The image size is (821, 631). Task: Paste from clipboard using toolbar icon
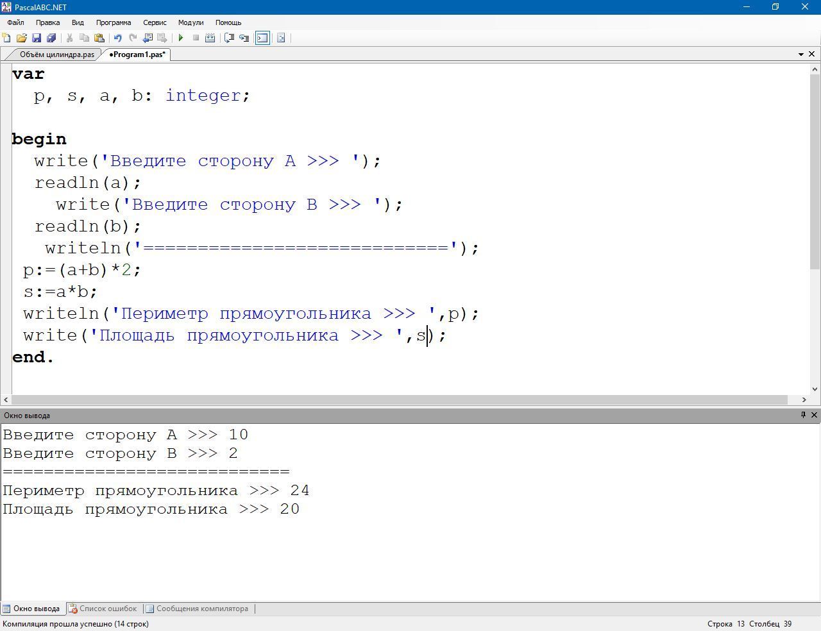[x=99, y=38]
